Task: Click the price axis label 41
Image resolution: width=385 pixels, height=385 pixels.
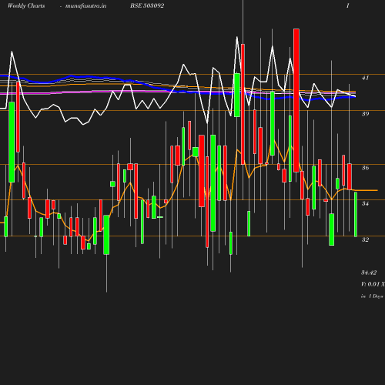Action: (x=365, y=78)
